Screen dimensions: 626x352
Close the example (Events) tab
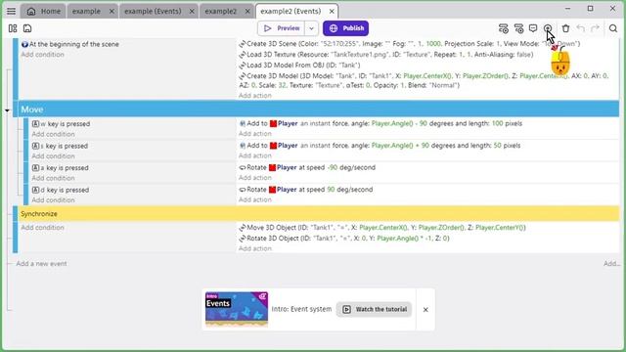[x=192, y=11]
